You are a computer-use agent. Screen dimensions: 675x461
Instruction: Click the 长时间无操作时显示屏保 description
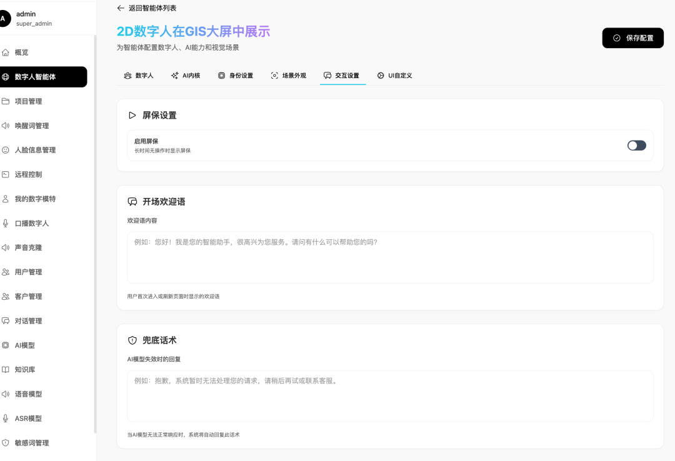[x=162, y=151]
